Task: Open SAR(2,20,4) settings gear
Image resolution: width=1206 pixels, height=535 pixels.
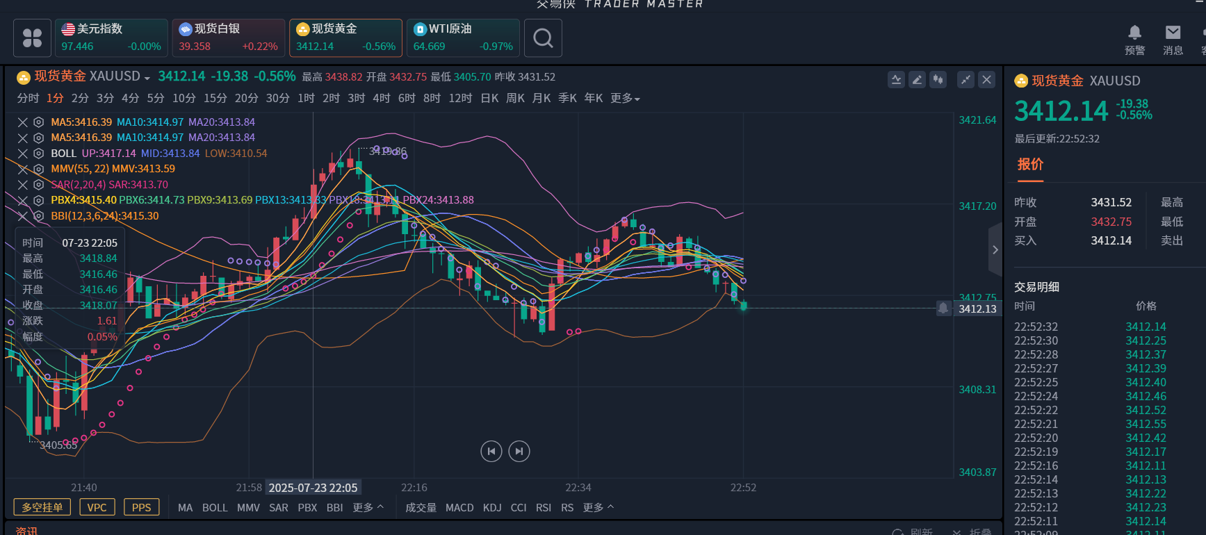Action: click(x=39, y=185)
